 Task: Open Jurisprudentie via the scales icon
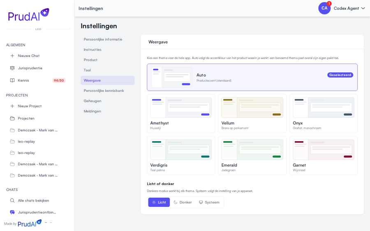pos(12,68)
